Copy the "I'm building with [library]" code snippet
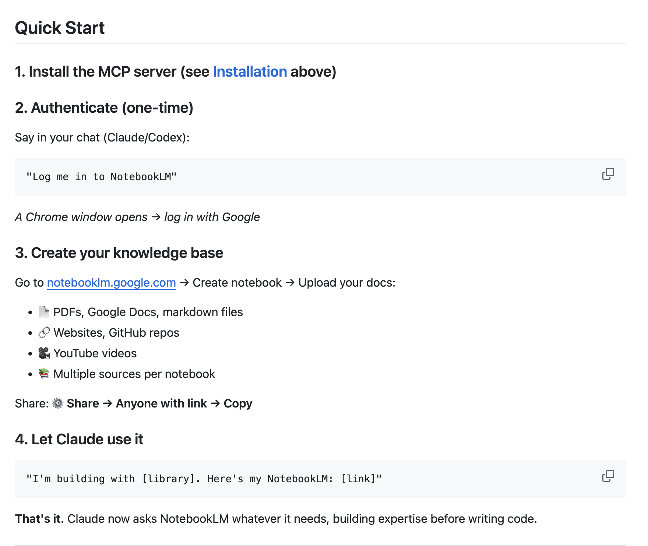 click(x=608, y=476)
